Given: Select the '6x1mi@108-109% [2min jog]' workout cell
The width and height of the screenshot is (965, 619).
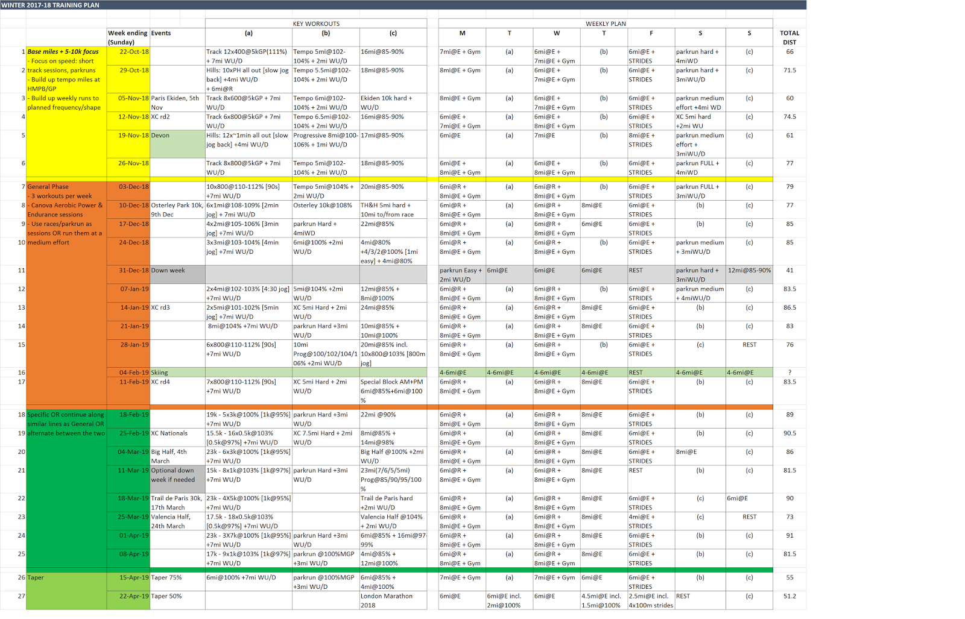Looking at the screenshot, I should coord(248,210).
